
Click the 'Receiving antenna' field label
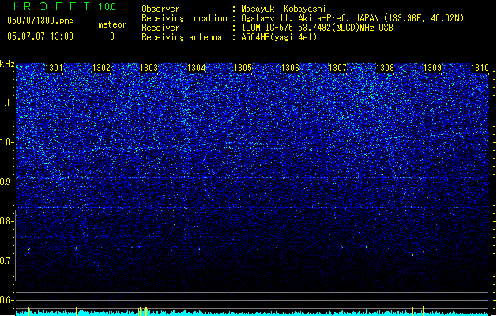(182, 37)
